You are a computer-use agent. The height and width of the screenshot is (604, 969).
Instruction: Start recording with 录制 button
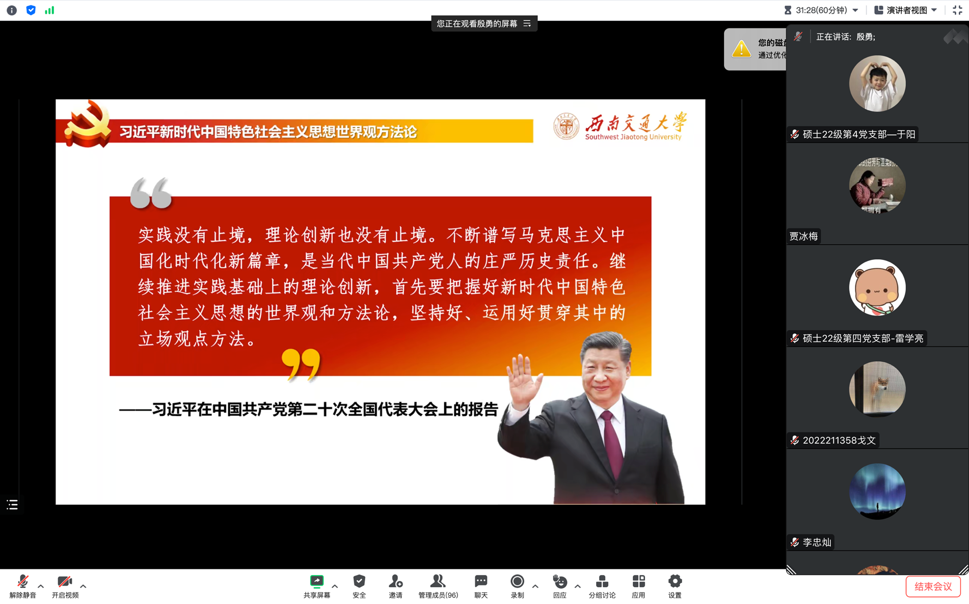[x=517, y=586]
